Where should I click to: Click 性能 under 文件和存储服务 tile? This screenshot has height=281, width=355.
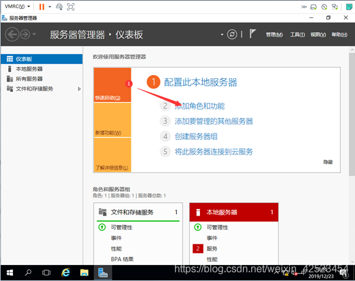[x=116, y=248]
